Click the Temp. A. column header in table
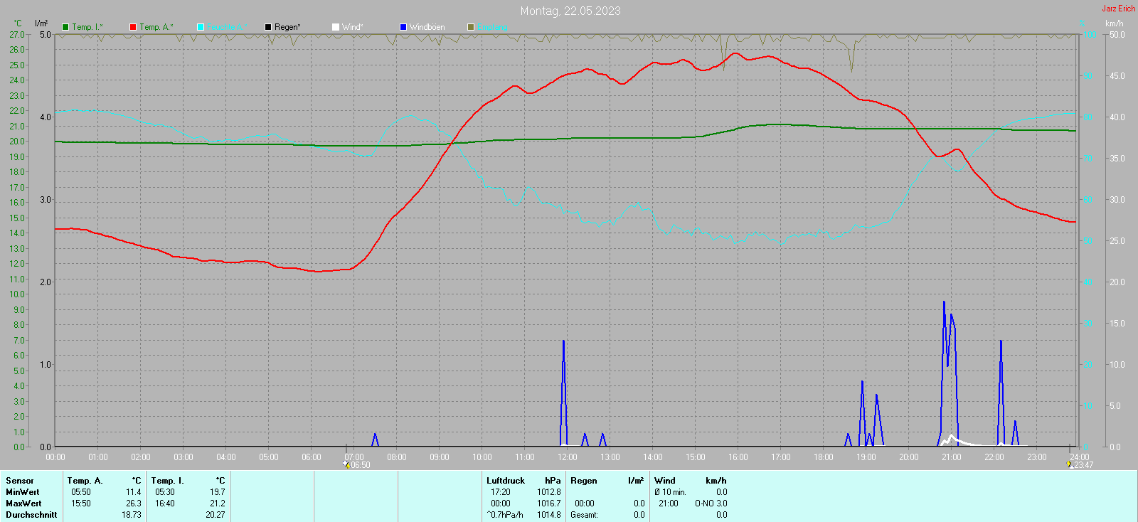The image size is (1138, 522). (85, 481)
